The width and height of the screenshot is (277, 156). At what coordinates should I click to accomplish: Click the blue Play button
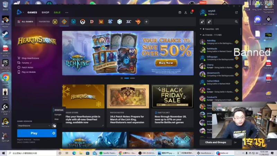34,133
